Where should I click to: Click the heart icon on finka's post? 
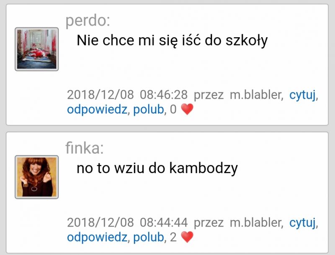point(187,237)
